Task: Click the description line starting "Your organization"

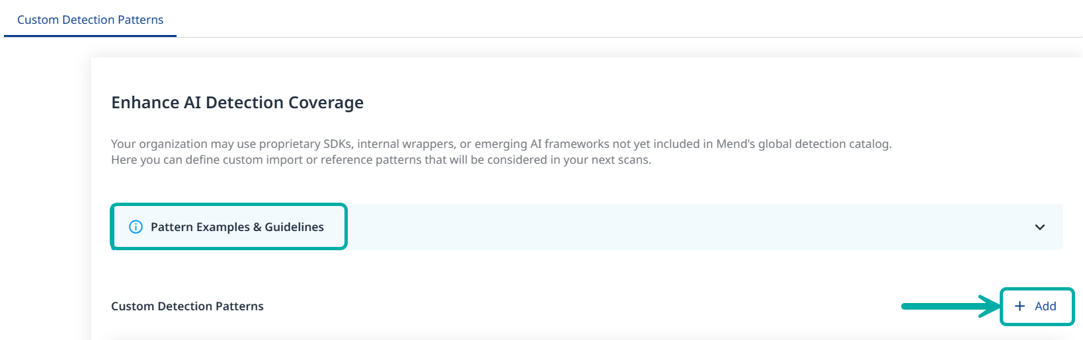Action: coord(501,144)
